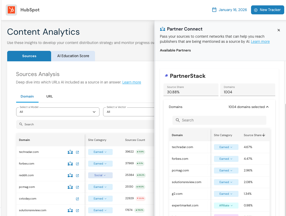Viewport: 286px width, 216px height.
Task: Click the 4.67% source share value
Action: 248,147
